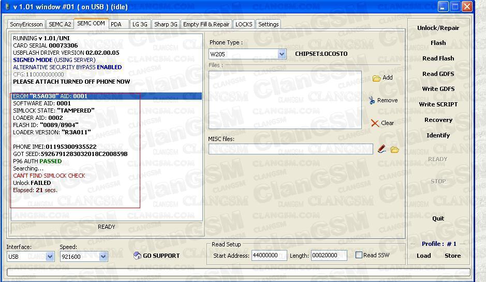Switch to the LG 3G tab
The height and width of the screenshot is (282, 486).
[x=140, y=24]
